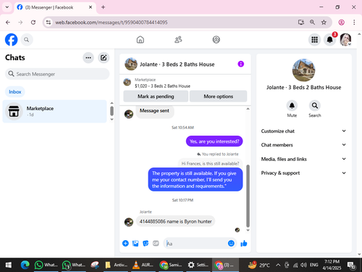Open VLC AUR... taskbar item

pyautogui.click(x=143, y=265)
